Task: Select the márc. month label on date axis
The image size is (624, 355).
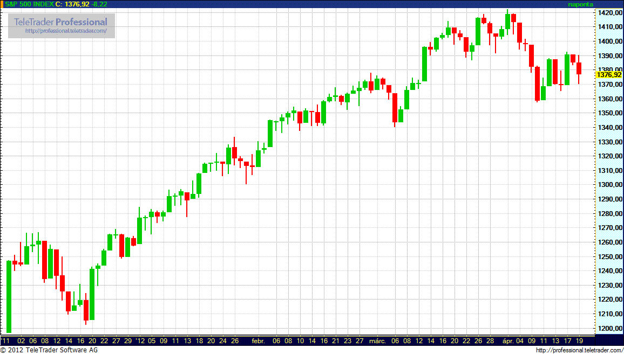Action: point(377,340)
